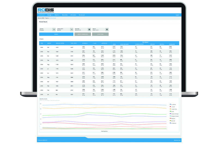Viewport: 218px width, 145px height.
Task: Expand the Period Length Monthly dropdown
Action: tap(71, 29)
